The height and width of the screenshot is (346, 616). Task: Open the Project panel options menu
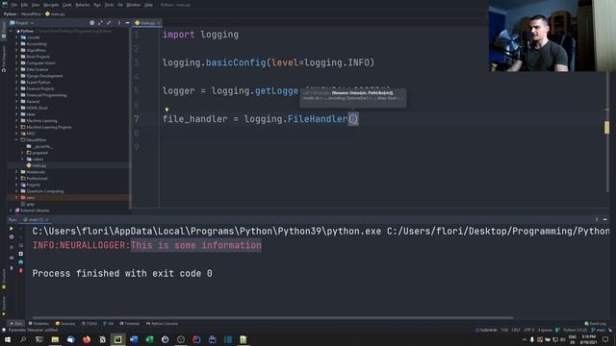point(119,23)
